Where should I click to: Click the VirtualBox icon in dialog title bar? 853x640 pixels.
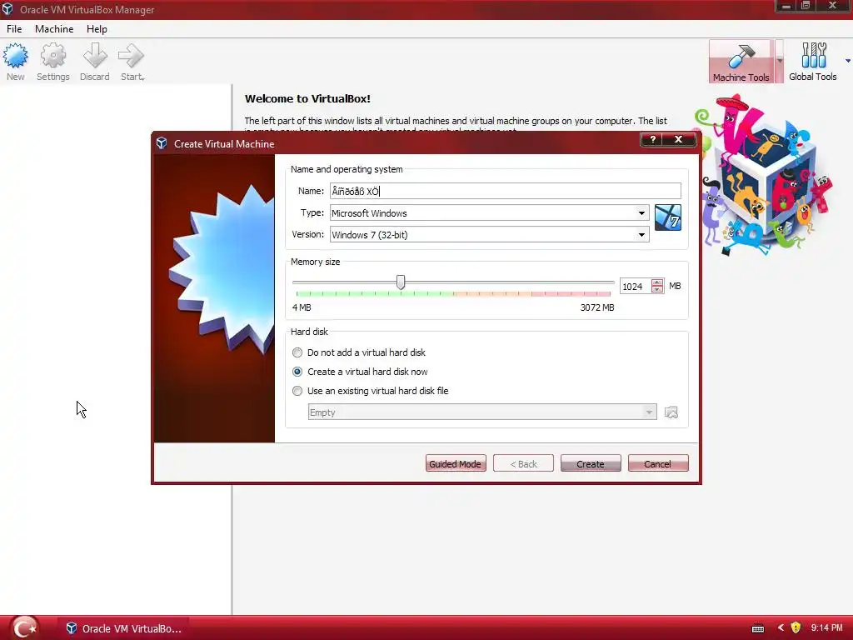click(x=162, y=143)
